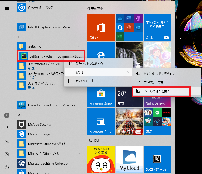Open the JUSTオンラインアップデート folder icon
This screenshot has width=202, height=174.
pyautogui.click(x=22, y=85)
